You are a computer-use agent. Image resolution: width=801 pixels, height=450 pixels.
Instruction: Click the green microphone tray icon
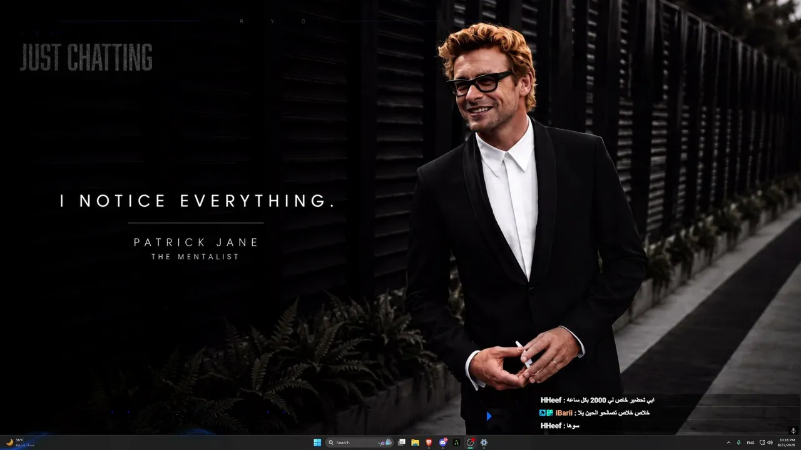[x=739, y=442]
